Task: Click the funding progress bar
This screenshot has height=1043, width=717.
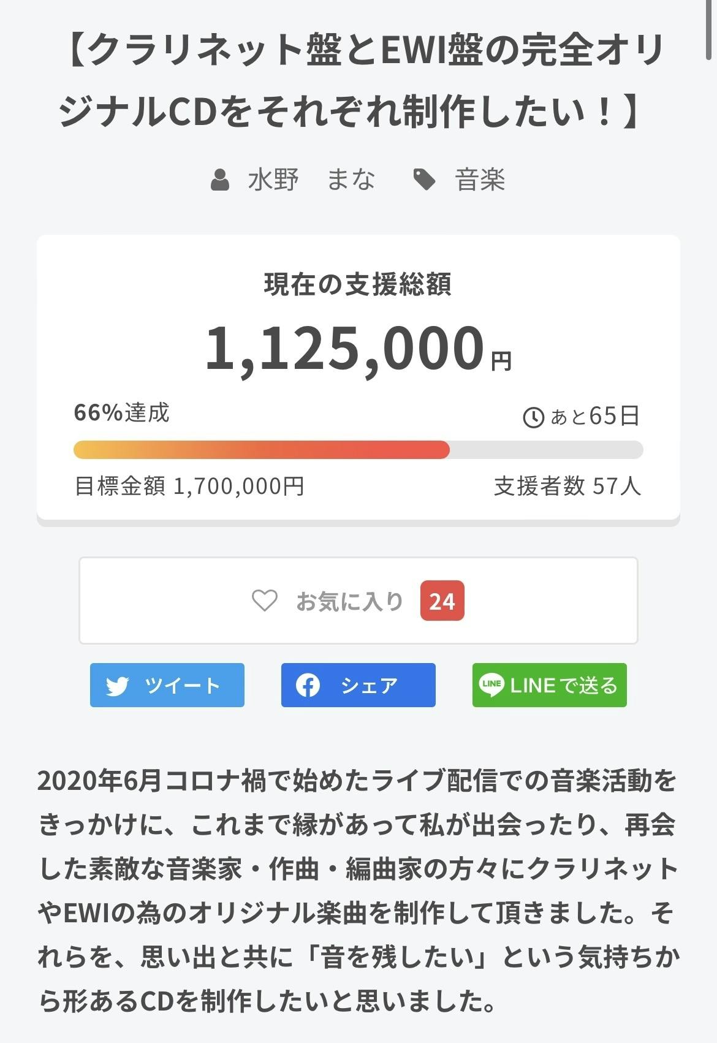Action: tap(358, 450)
